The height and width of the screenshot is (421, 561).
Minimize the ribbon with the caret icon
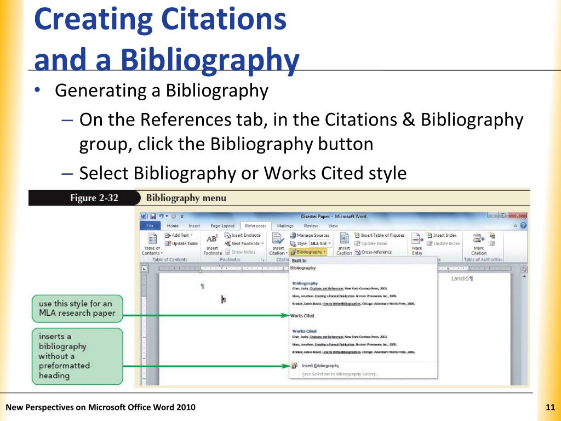(515, 225)
